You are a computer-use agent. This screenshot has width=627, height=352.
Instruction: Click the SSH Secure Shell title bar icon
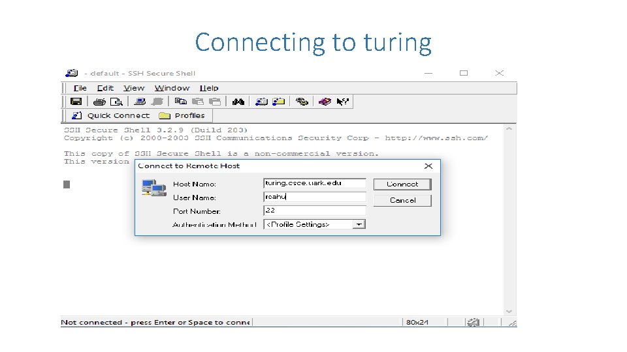[72, 73]
